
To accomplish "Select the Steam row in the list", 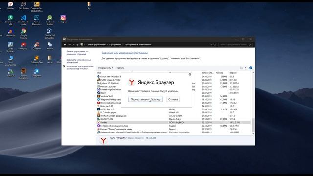I will click(x=174, y=93).
